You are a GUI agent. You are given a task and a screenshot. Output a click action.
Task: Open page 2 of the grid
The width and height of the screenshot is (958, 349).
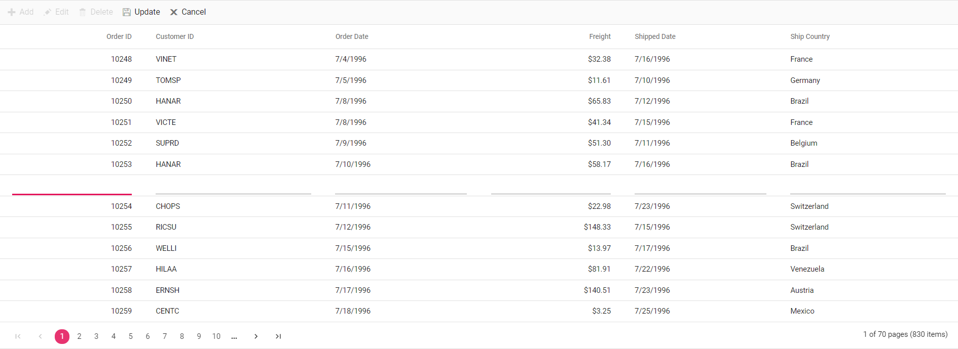79,336
